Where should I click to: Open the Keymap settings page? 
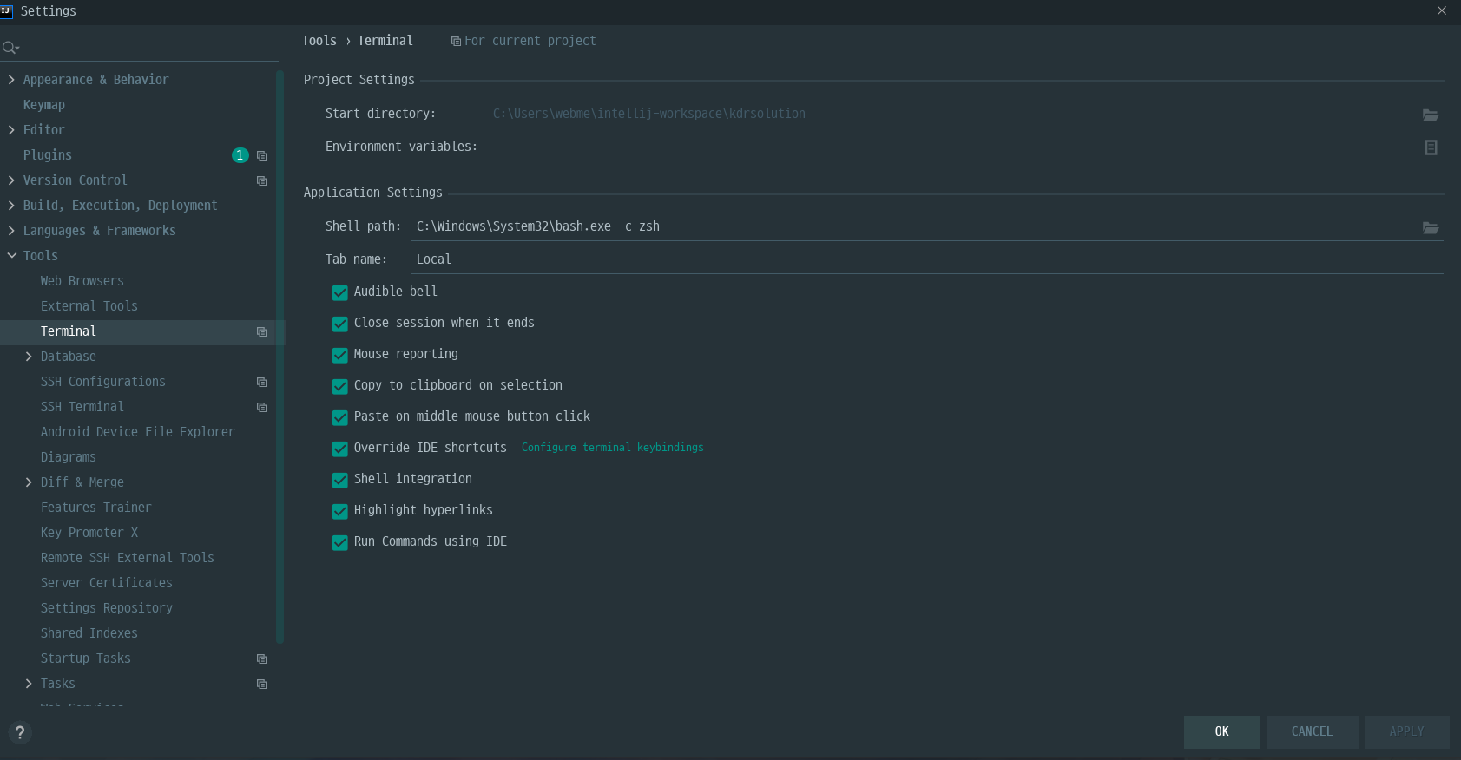coord(44,105)
